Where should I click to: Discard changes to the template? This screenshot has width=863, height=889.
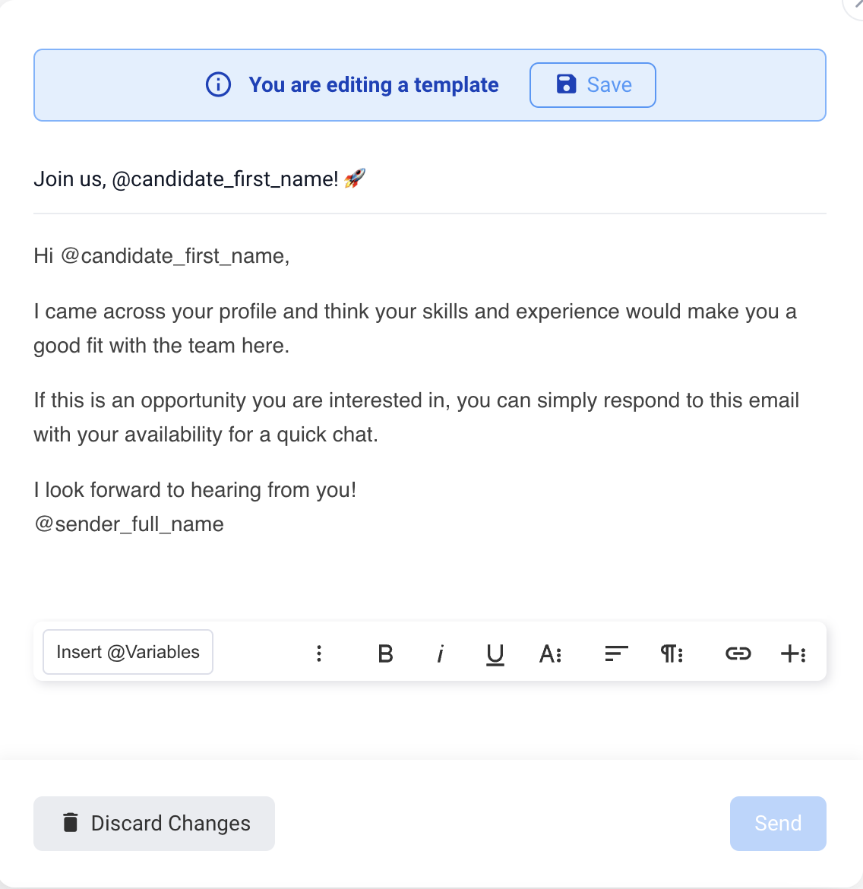pyautogui.click(x=154, y=824)
